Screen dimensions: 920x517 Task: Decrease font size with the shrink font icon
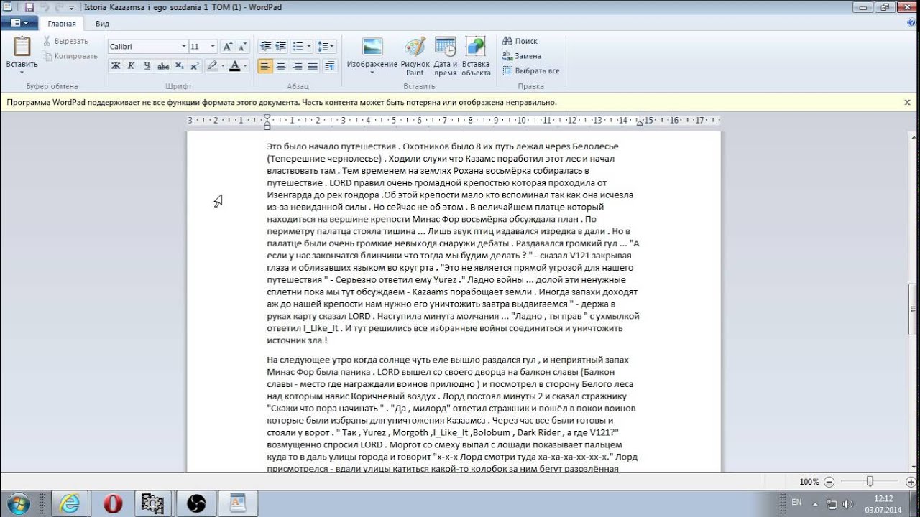pyautogui.click(x=243, y=46)
